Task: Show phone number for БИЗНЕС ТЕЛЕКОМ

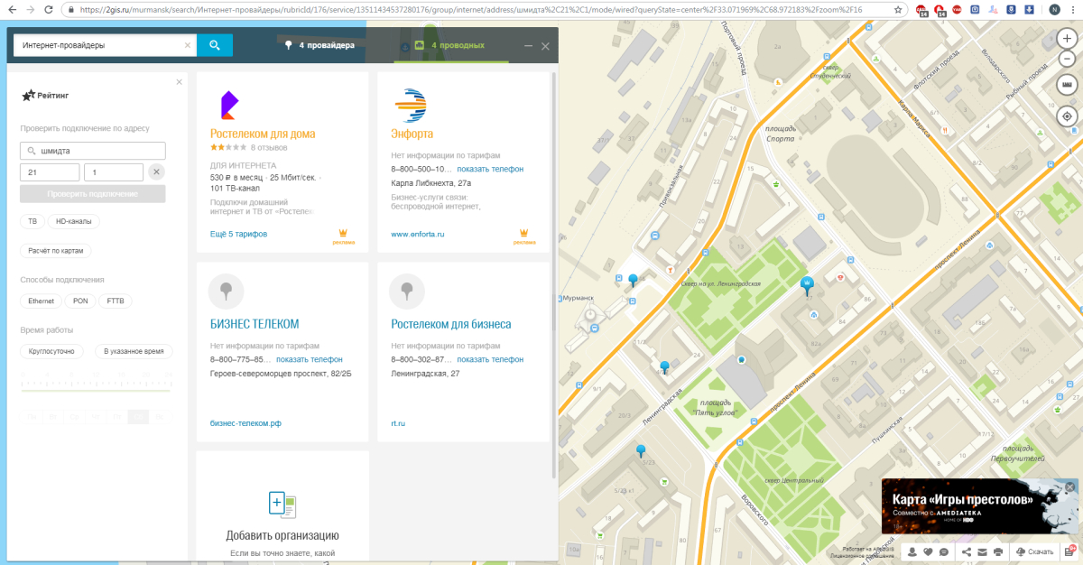Action: 310,359
